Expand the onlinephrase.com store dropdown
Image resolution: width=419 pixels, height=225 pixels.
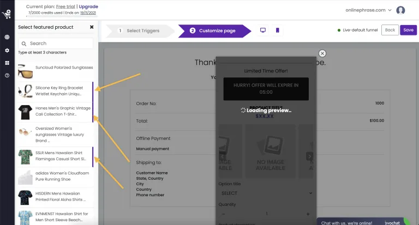(x=368, y=10)
